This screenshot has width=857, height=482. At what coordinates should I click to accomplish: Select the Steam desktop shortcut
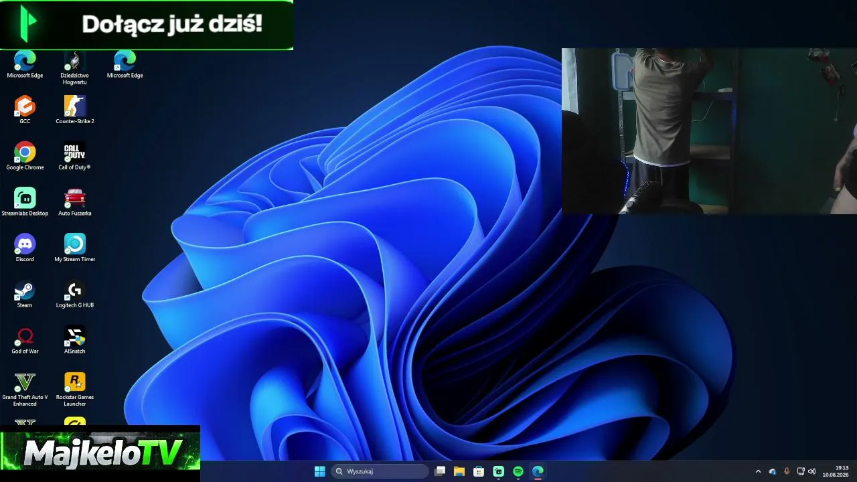25,295
